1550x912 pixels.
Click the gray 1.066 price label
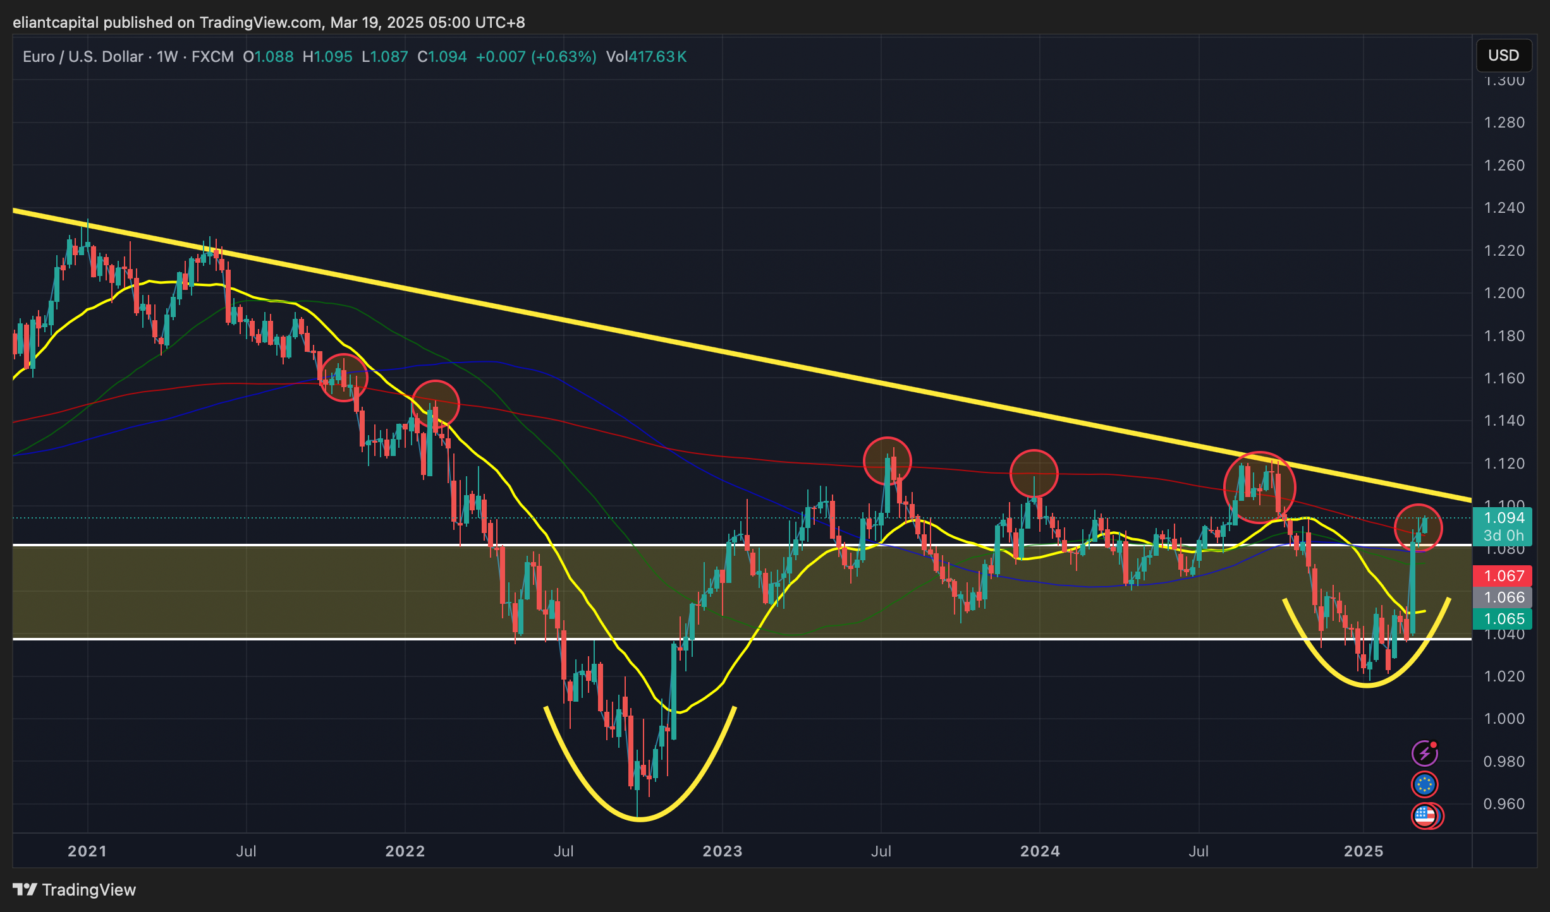click(x=1504, y=597)
